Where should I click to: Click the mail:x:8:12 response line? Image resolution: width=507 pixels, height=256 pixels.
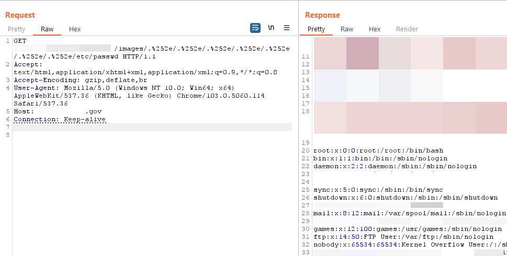(409, 213)
